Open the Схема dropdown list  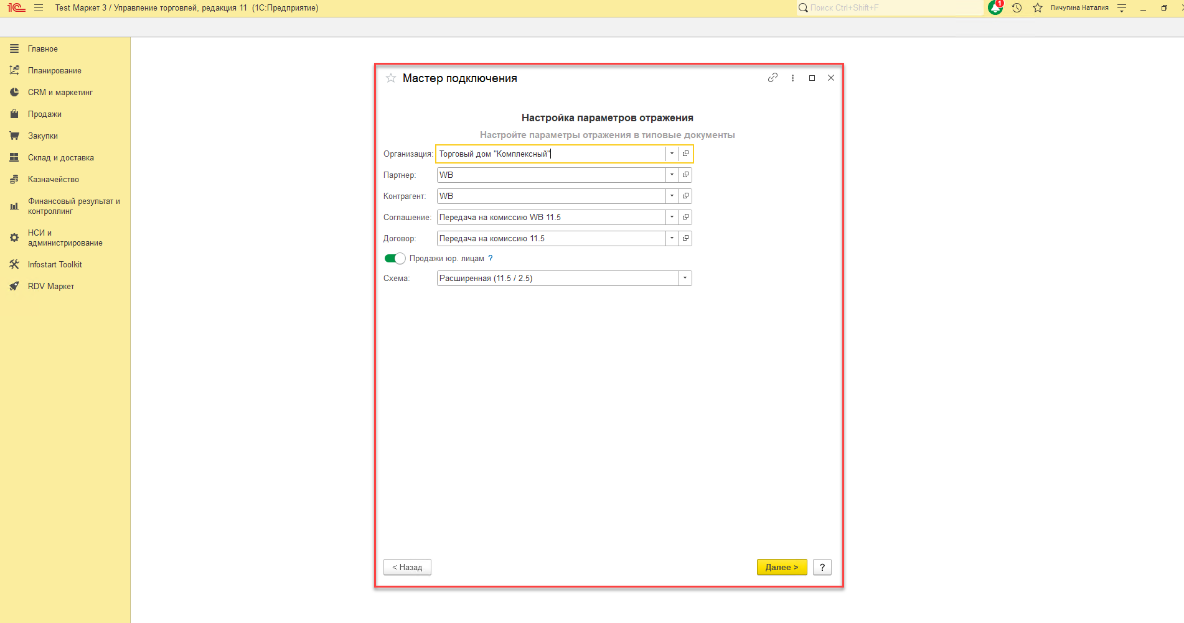tap(685, 278)
